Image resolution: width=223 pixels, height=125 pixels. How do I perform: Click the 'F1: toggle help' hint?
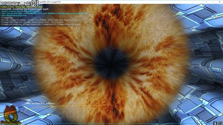point(7,18)
